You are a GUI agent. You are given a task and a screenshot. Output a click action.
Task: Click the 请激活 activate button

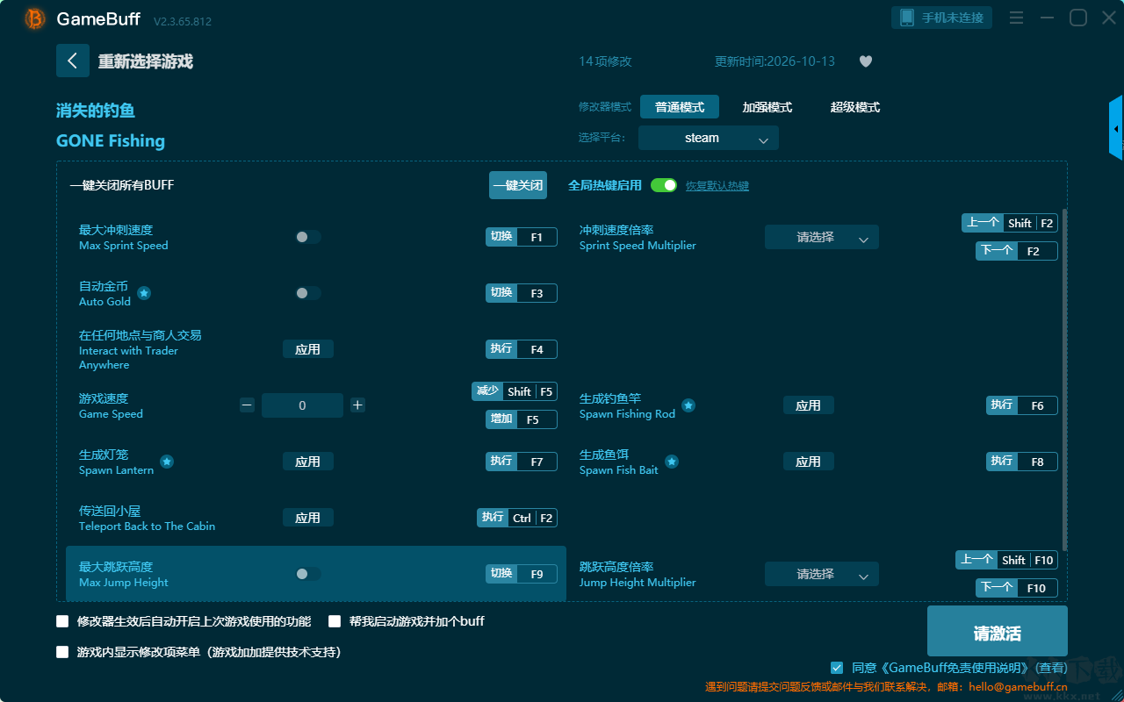998,631
